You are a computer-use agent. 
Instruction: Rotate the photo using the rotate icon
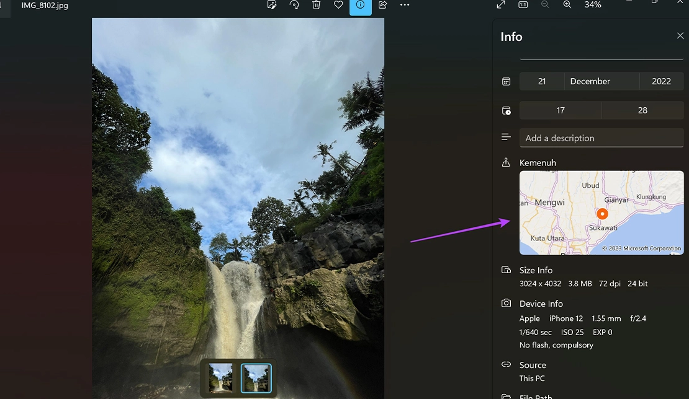pos(294,5)
